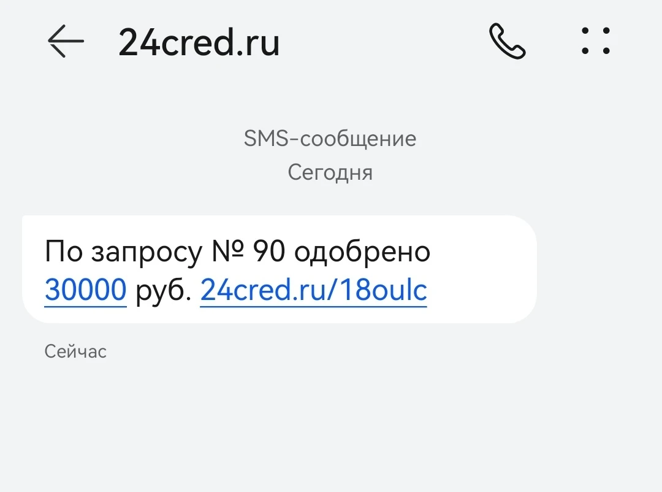This screenshot has height=492, width=662.
Task: Tap the number 90 in the message
Action: tap(268, 252)
